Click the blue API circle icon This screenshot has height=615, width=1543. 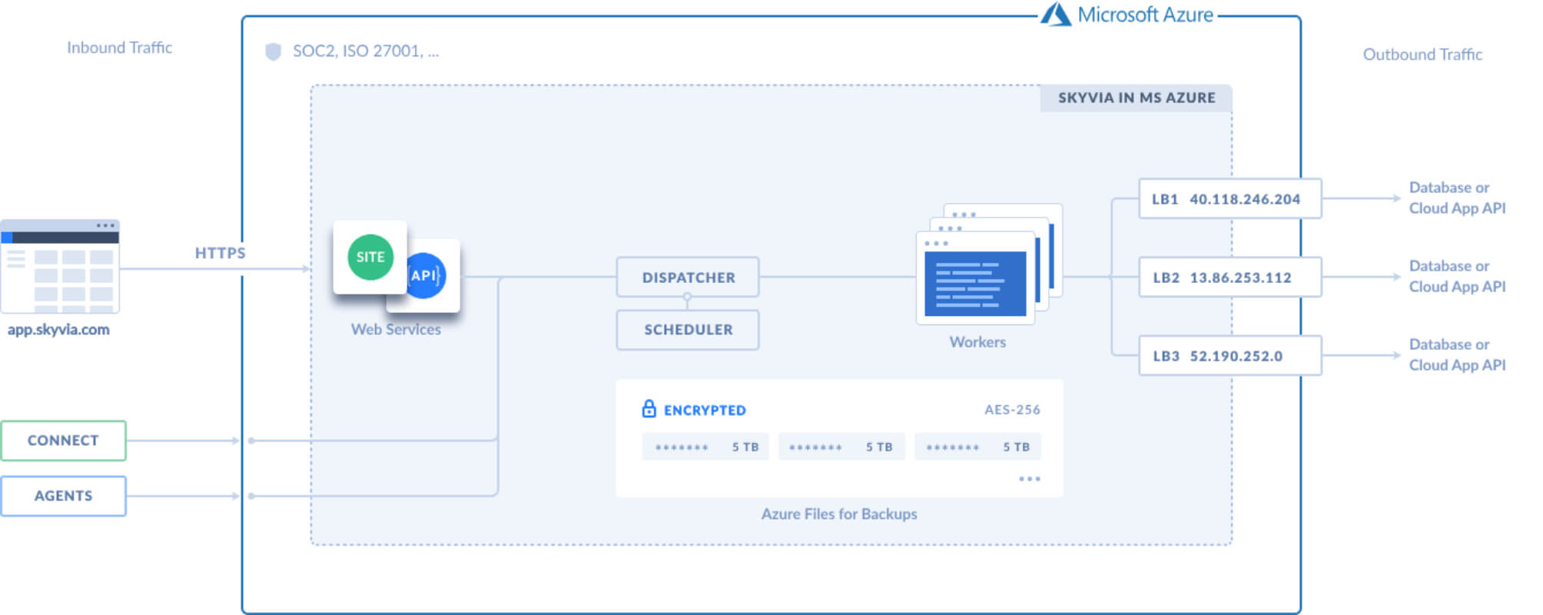[425, 275]
